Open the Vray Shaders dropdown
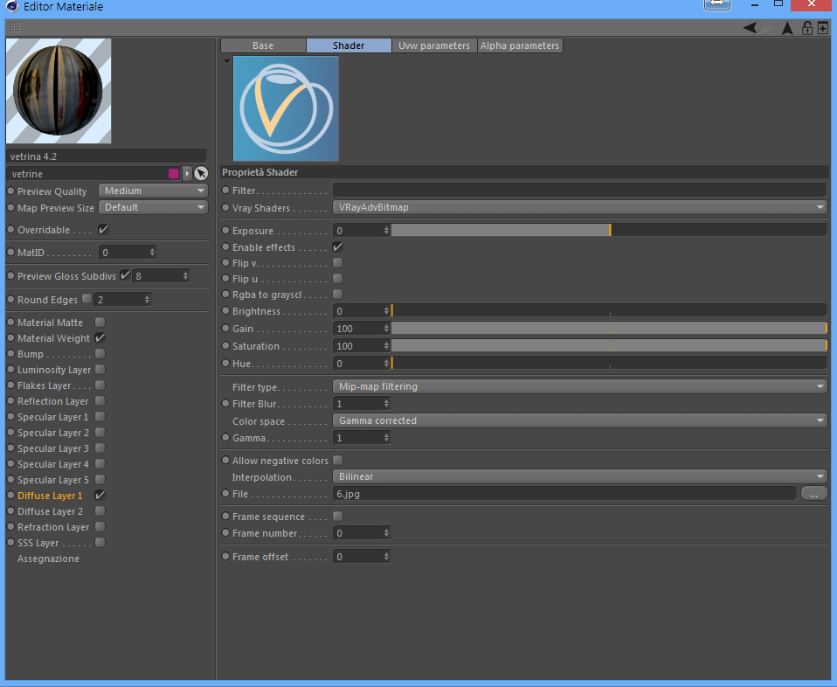Viewport: 837px width, 687px height. point(580,207)
